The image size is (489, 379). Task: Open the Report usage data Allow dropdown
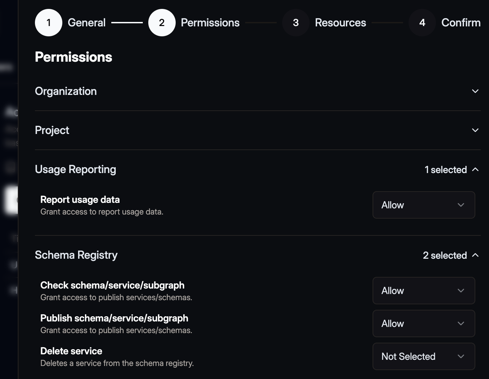coord(424,205)
